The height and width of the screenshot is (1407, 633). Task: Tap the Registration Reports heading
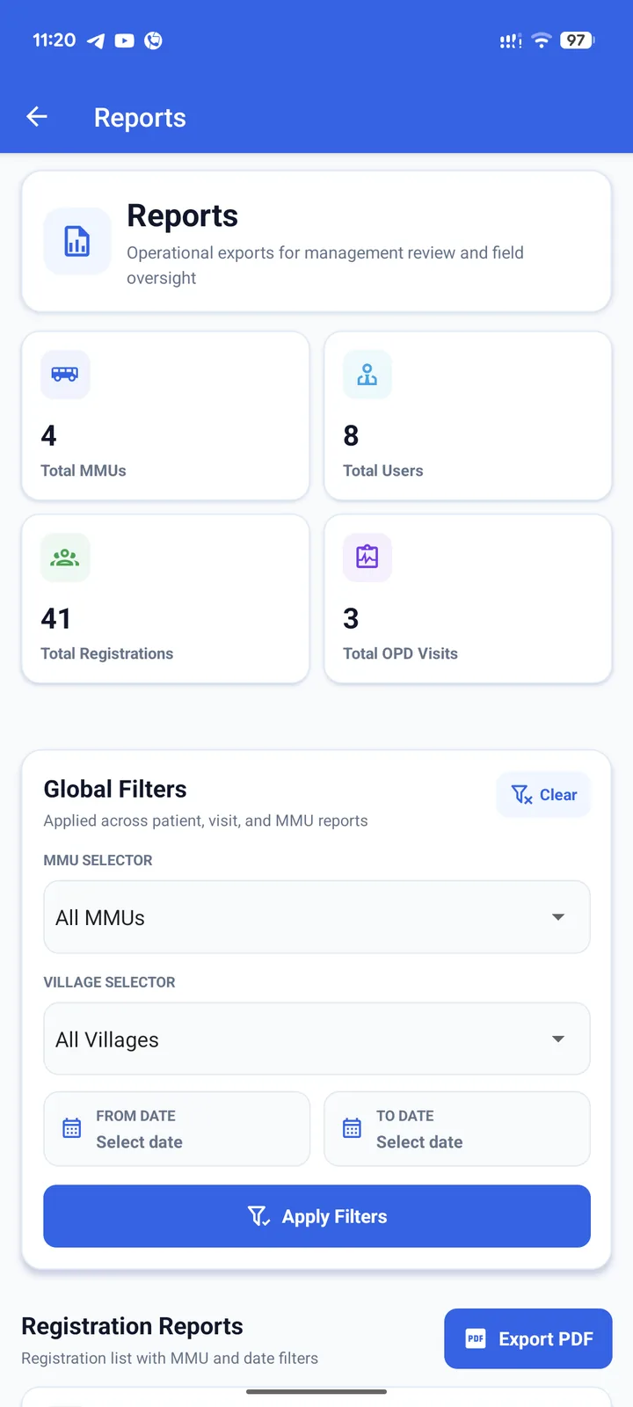click(x=132, y=1326)
